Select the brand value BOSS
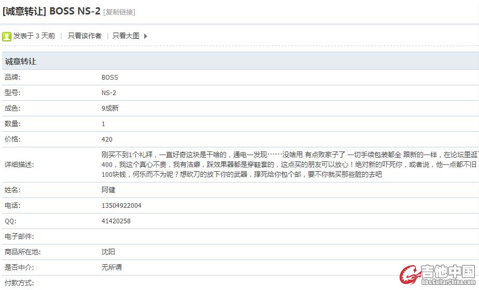479x290 pixels. (110, 78)
